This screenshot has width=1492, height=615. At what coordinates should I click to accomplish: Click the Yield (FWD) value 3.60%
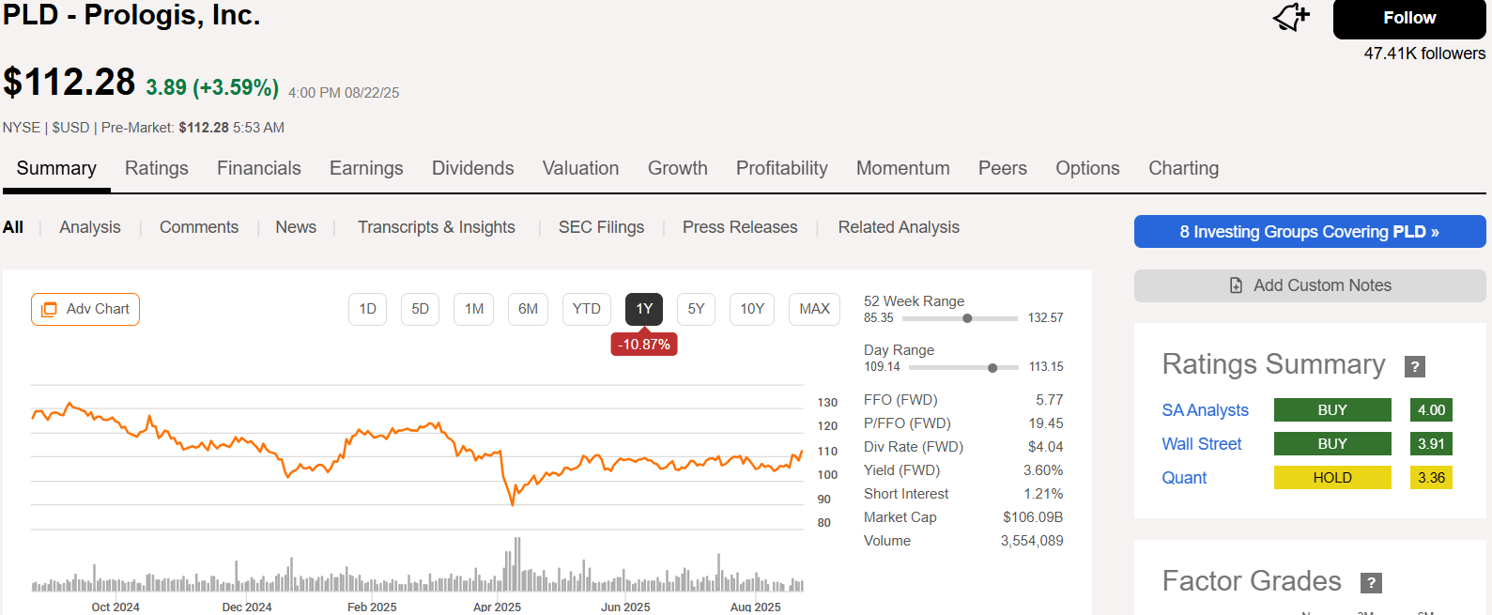(x=1043, y=470)
